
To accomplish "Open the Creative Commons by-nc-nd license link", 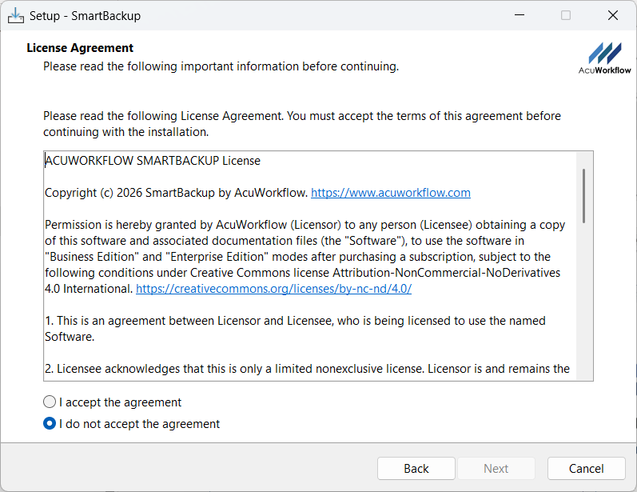I will tap(273, 289).
